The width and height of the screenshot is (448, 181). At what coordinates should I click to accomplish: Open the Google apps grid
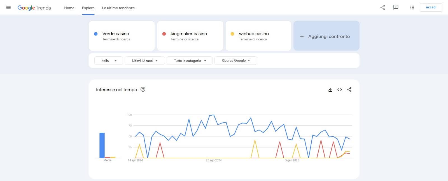click(412, 8)
